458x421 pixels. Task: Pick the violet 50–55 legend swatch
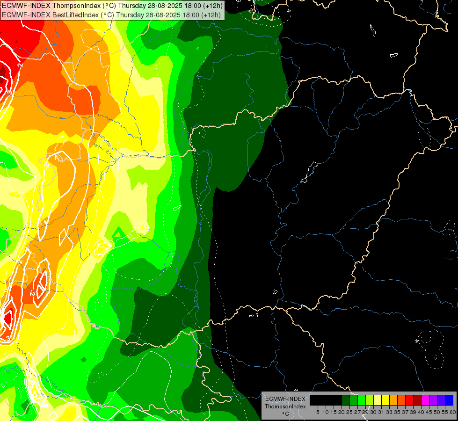(441, 400)
